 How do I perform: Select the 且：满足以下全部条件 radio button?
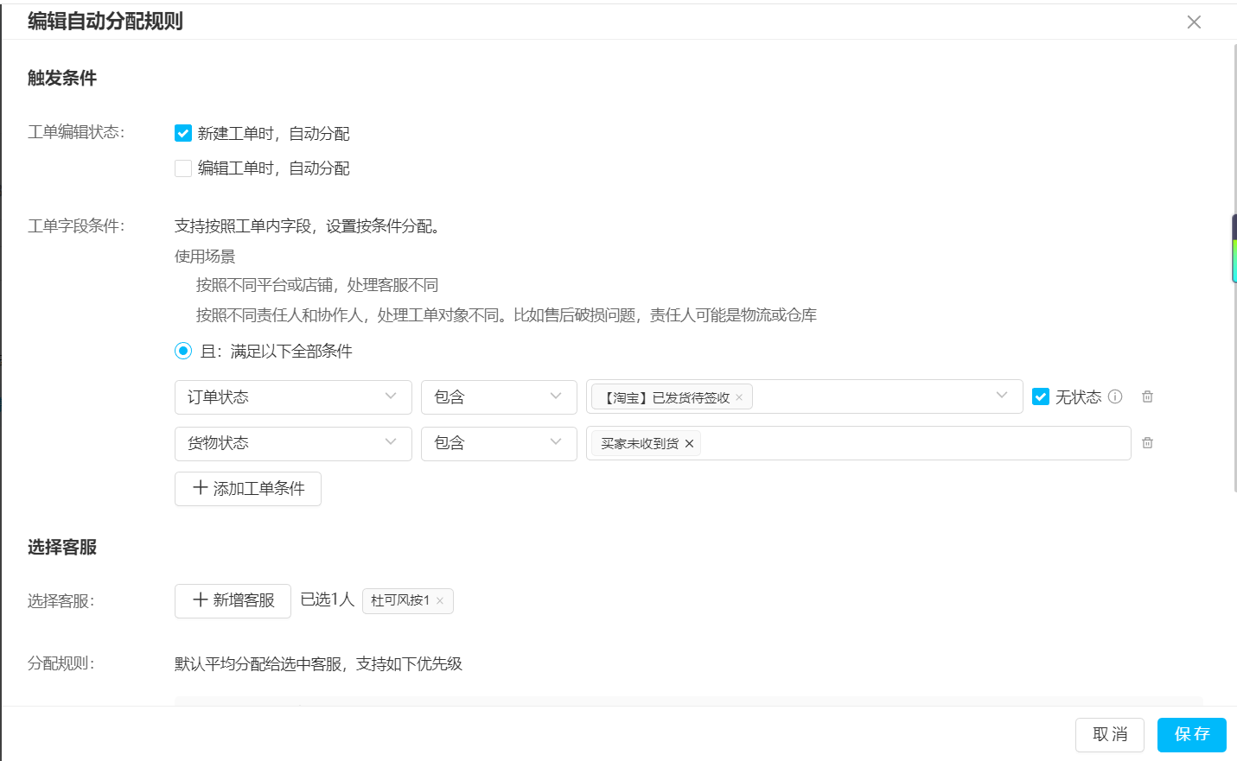(x=183, y=351)
